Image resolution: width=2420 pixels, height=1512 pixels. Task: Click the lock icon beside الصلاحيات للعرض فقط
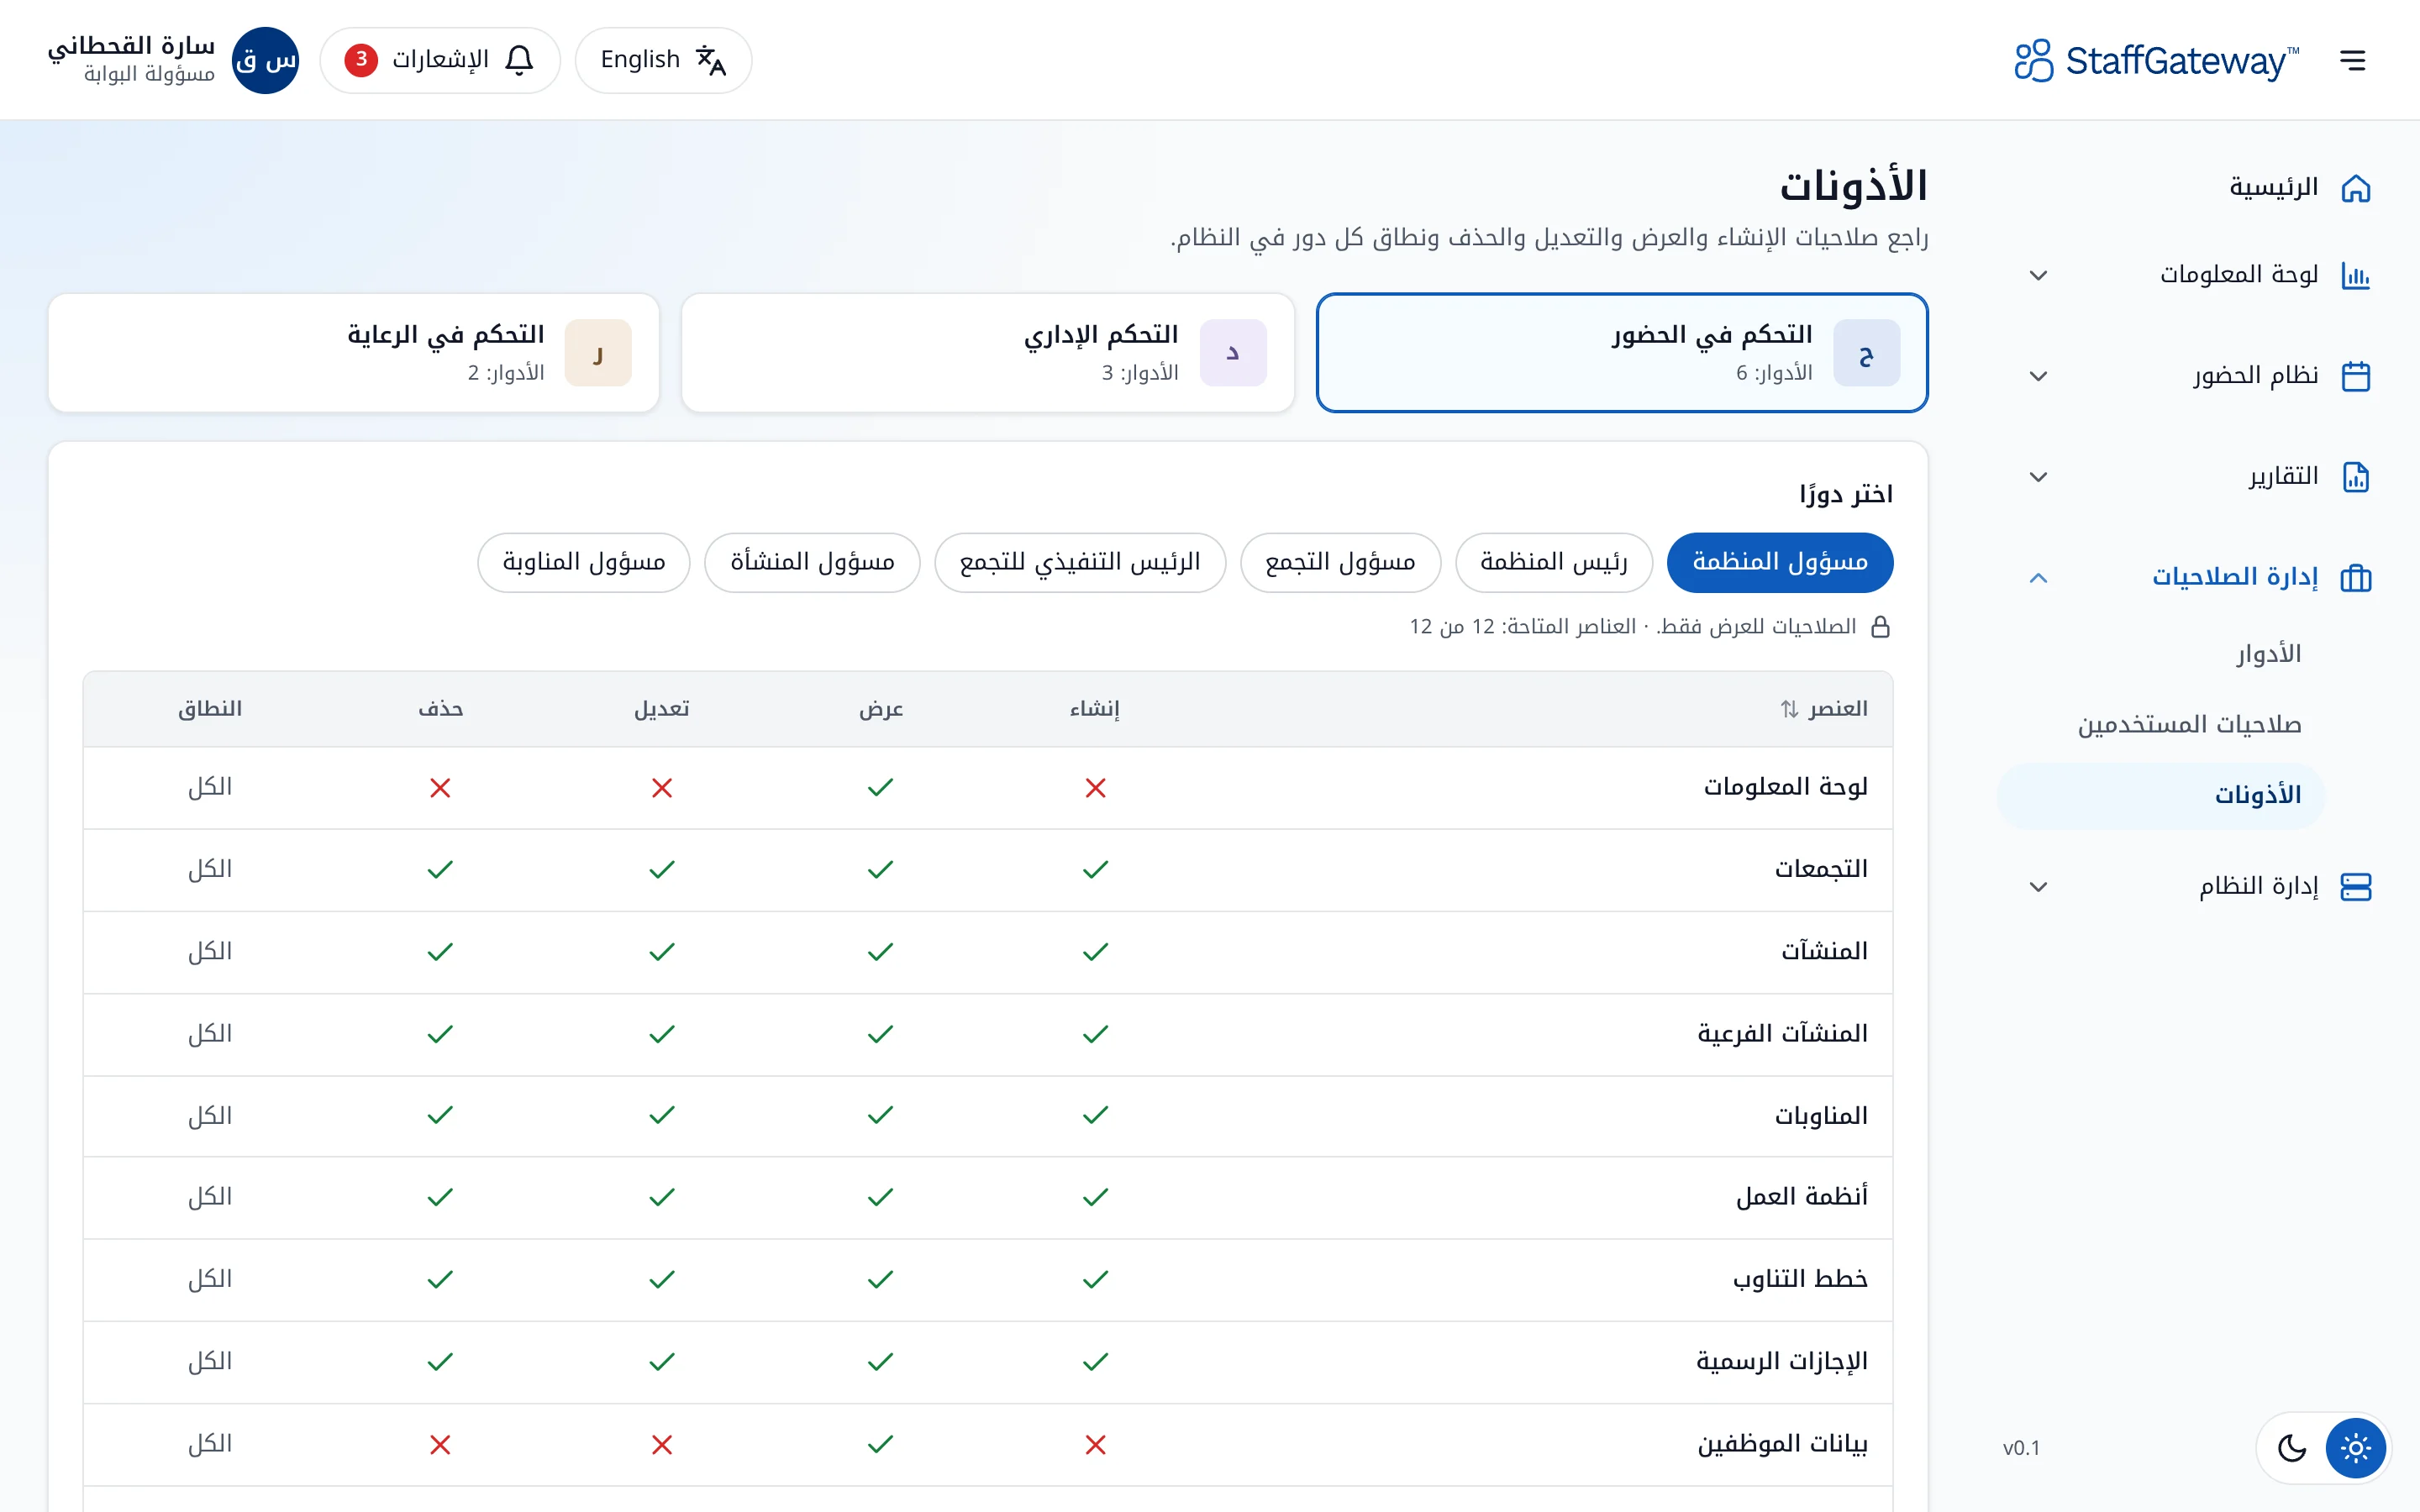click(x=1880, y=627)
